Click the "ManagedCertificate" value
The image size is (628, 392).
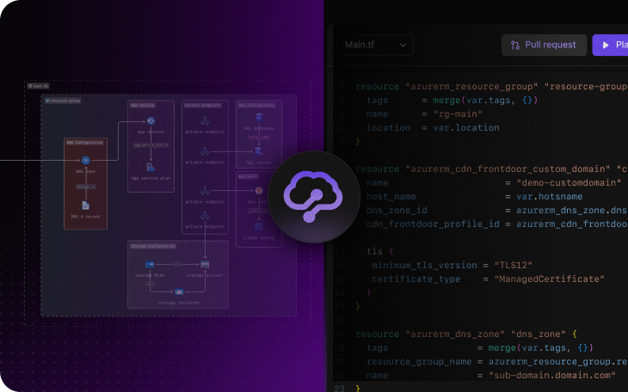[549, 279]
